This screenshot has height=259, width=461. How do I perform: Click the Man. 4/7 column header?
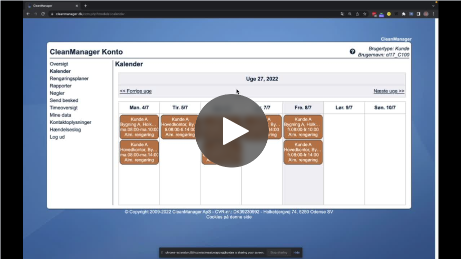tap(139, 107)
